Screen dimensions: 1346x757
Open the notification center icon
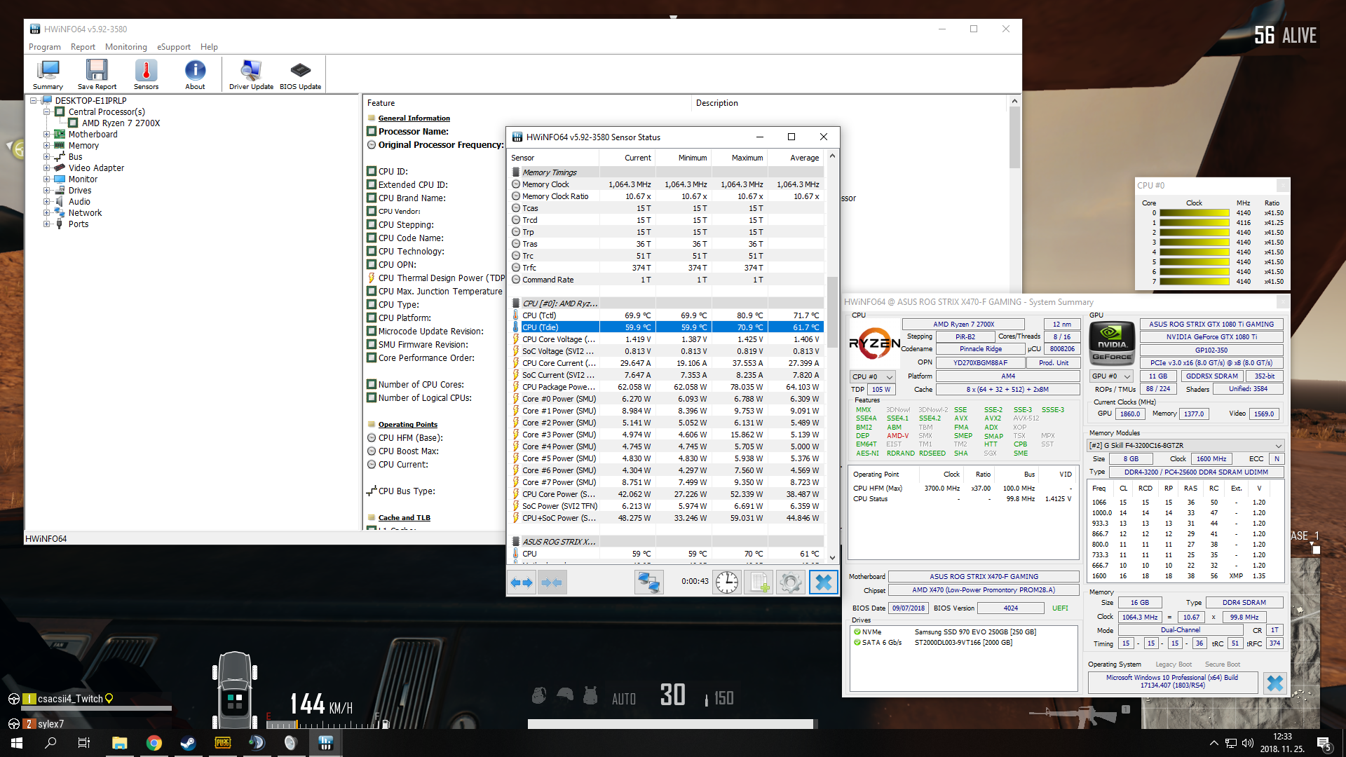coord(1324,743)
